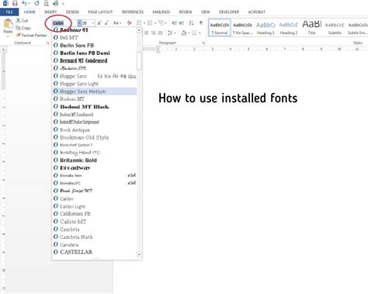
Task: Open the font name dropdown arrow
Action: tap(79, 23)
